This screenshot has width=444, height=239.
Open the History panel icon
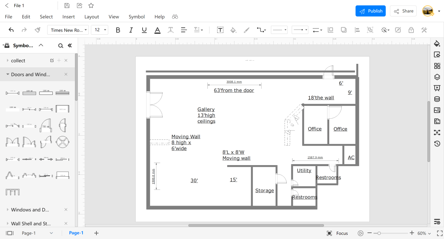[437, 143]
